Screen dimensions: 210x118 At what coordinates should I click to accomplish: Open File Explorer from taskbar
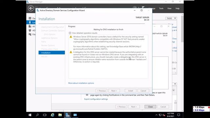[x=60, y=115]
